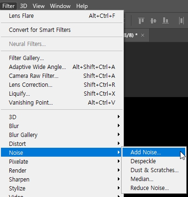Click Align top edges icon
This screenshot has height=197, width=188.
[141, 21]
